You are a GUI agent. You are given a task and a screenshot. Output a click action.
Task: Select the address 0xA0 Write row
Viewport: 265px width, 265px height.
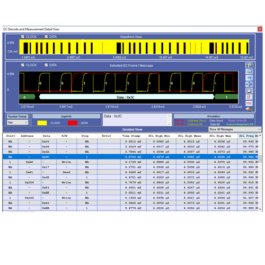click(x=130, y=162)
